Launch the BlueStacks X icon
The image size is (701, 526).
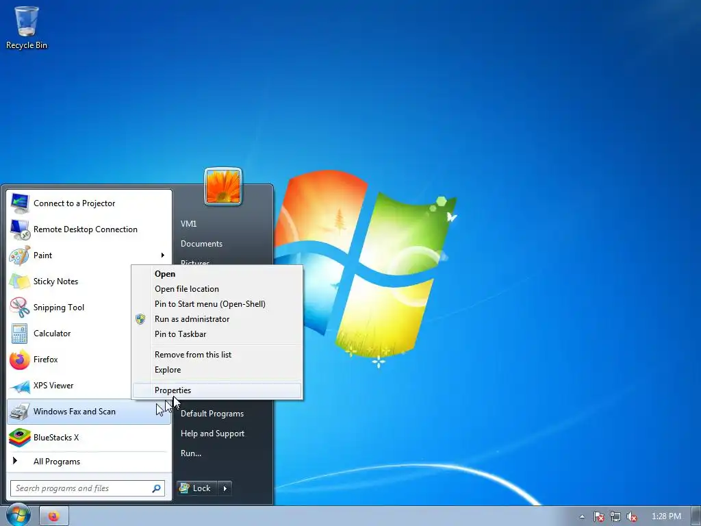[20, 438]
